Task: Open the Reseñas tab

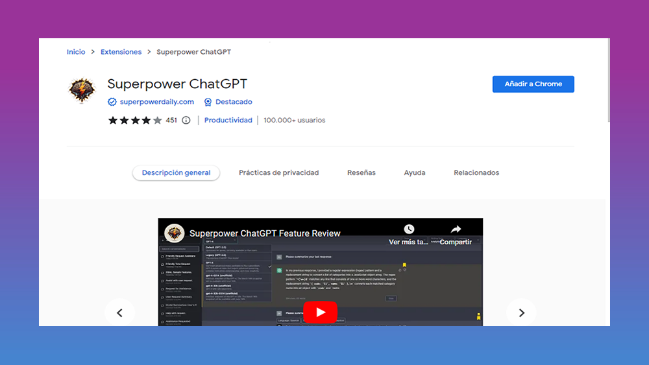Action: 361,173
